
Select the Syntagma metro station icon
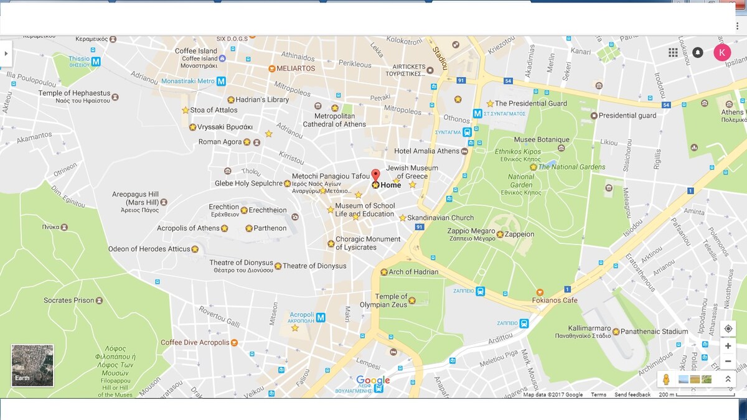point(477,113)
